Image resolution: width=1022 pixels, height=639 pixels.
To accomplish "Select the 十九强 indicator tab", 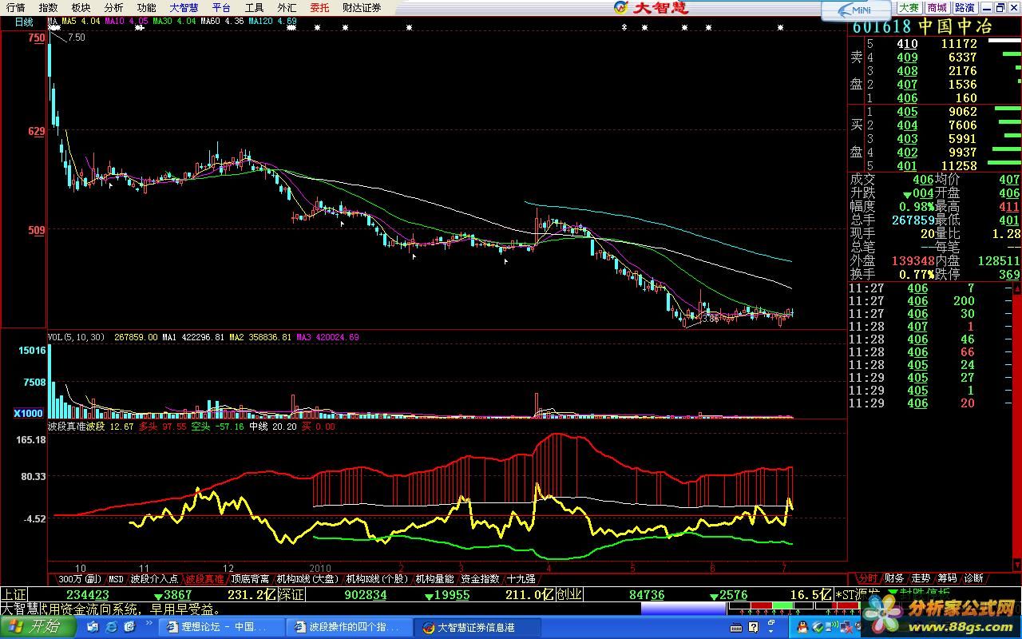I will click(521, 578).
